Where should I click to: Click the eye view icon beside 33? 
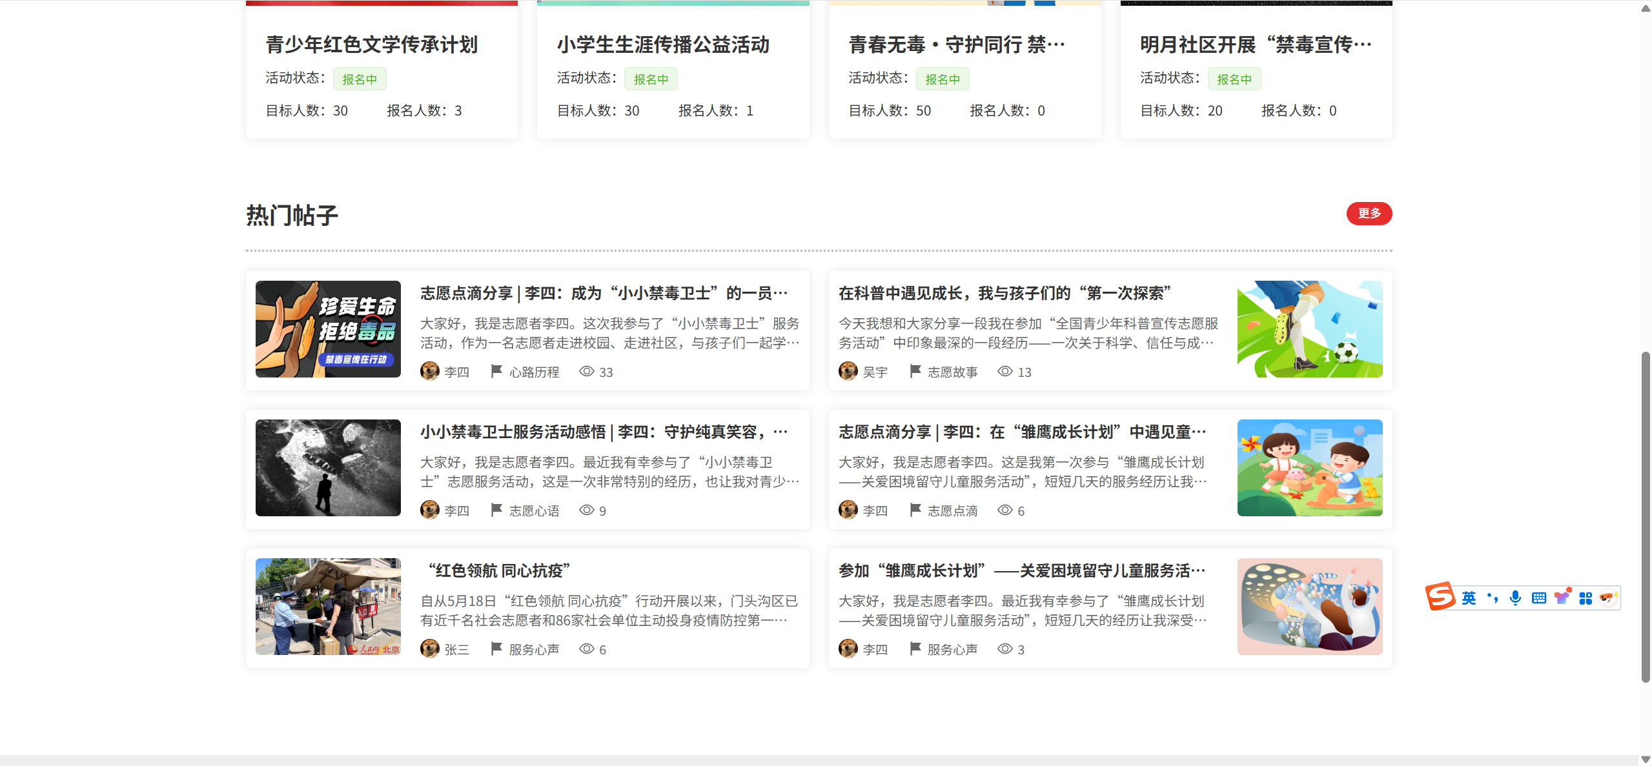[586, 371]
